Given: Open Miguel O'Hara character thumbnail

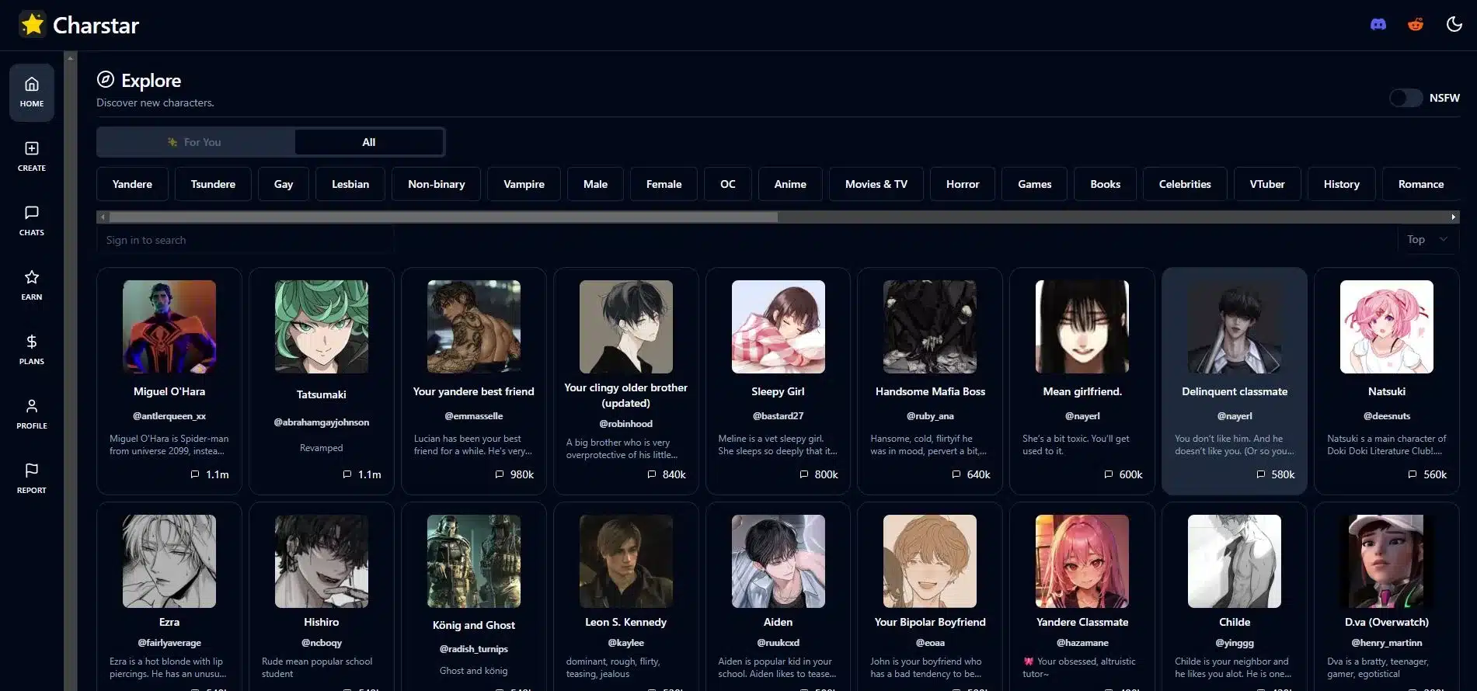Looking at the screenshot, I should click(169, 327).
